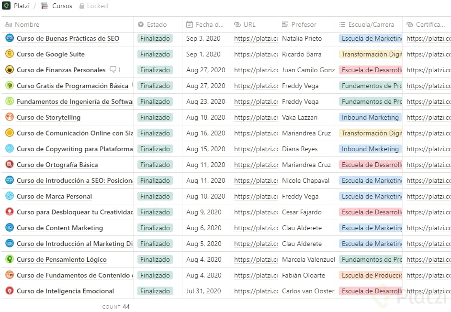Click professor Natalia Prieto
Image resolution: width=451 pixels, height=312 pixels.
302,38
